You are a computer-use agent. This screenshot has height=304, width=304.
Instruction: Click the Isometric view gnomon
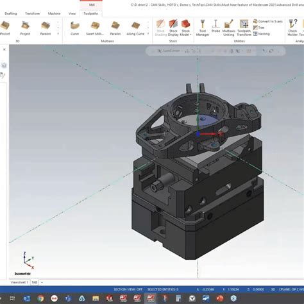pyautogui.click(x=28, y=260)
